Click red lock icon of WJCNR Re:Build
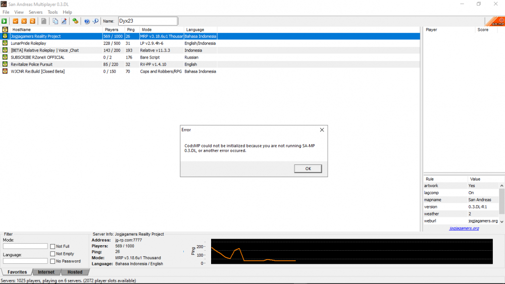Viewport: 505px width, 284px height. point(5,72)
